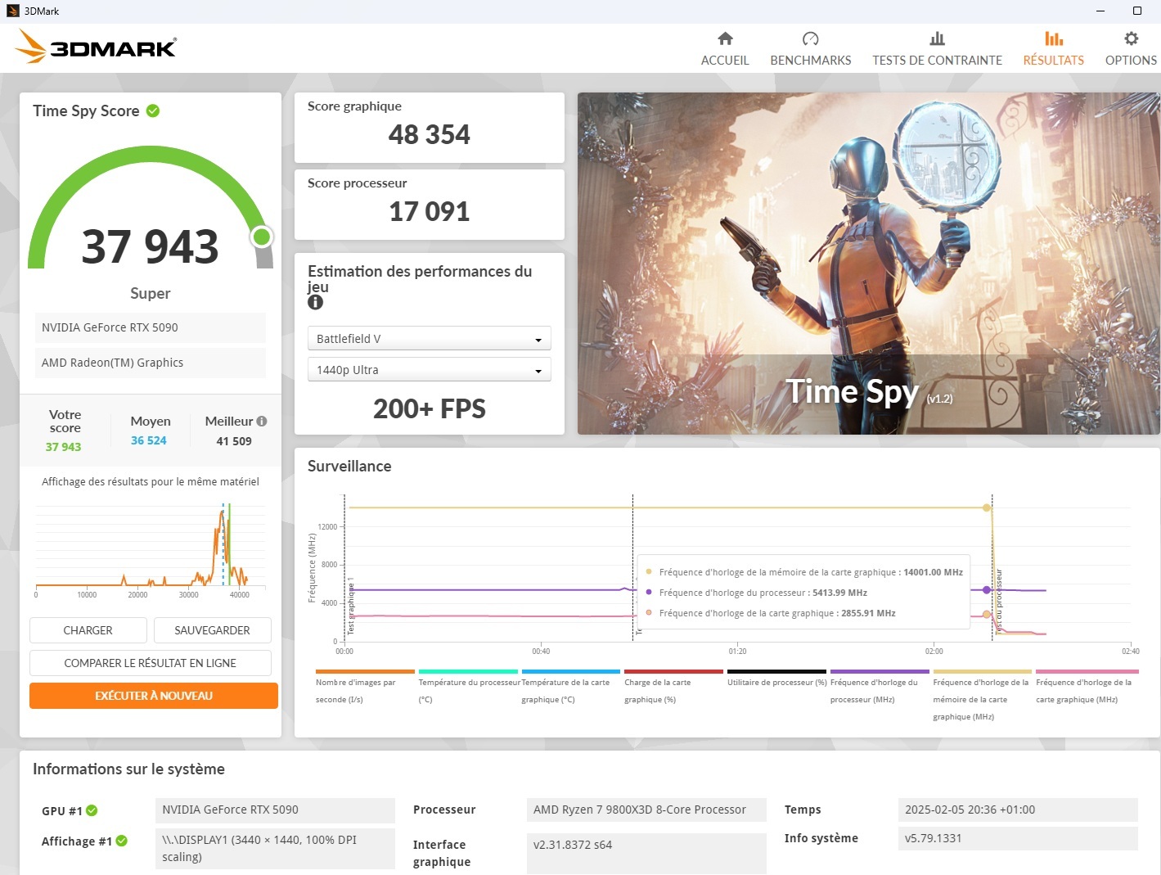This screenshot has height=875, width=1161.
Task: Click the Time Spy preview image
Action: pos(869,264)
